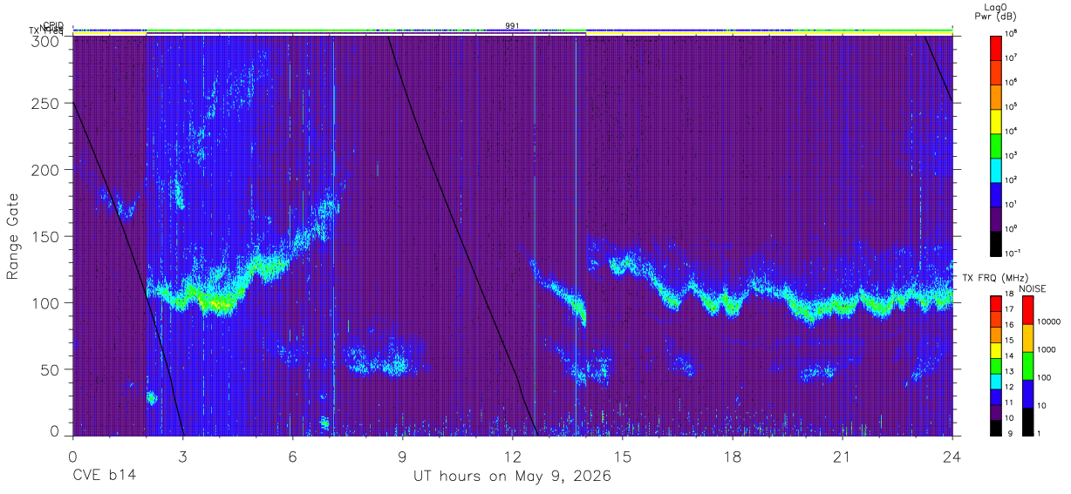Click the 'UT hours on May 9, 2026' label
Screen dimensions: 1071x494
(x=512, y=477)
